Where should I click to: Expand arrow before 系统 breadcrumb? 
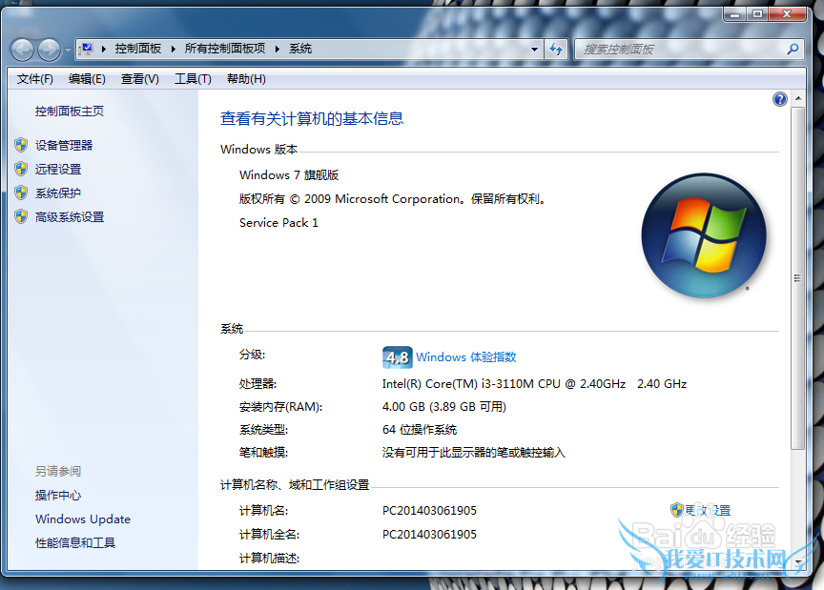point(277,49)
